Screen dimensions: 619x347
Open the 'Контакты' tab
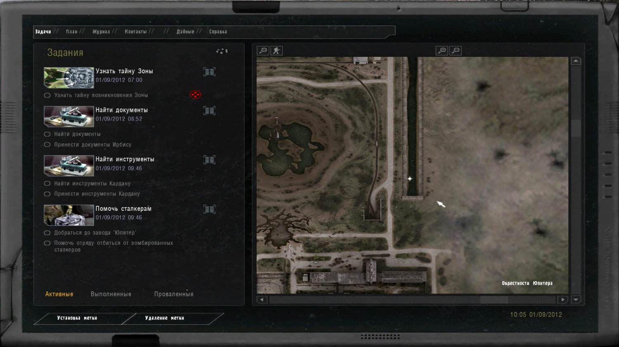[136, 32]
